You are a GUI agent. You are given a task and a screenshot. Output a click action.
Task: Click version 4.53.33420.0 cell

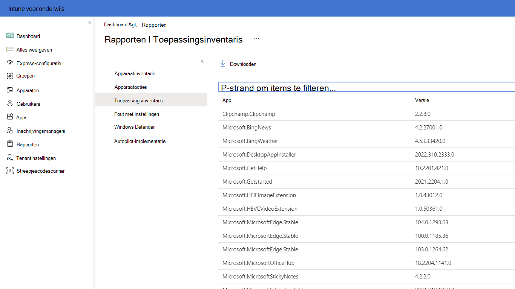tap(430, 141)
